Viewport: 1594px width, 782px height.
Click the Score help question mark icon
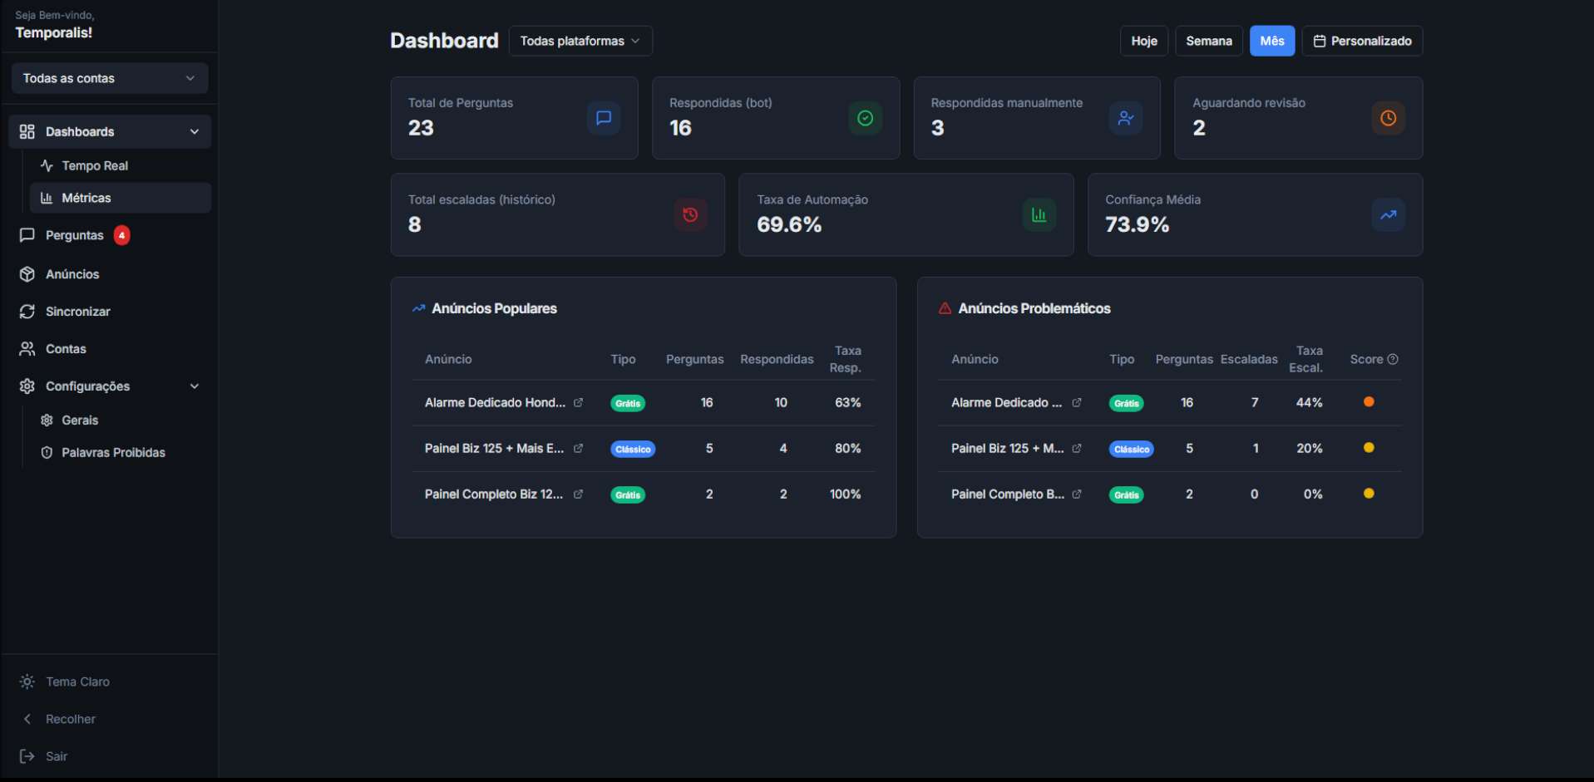(x=1393, y=359)
